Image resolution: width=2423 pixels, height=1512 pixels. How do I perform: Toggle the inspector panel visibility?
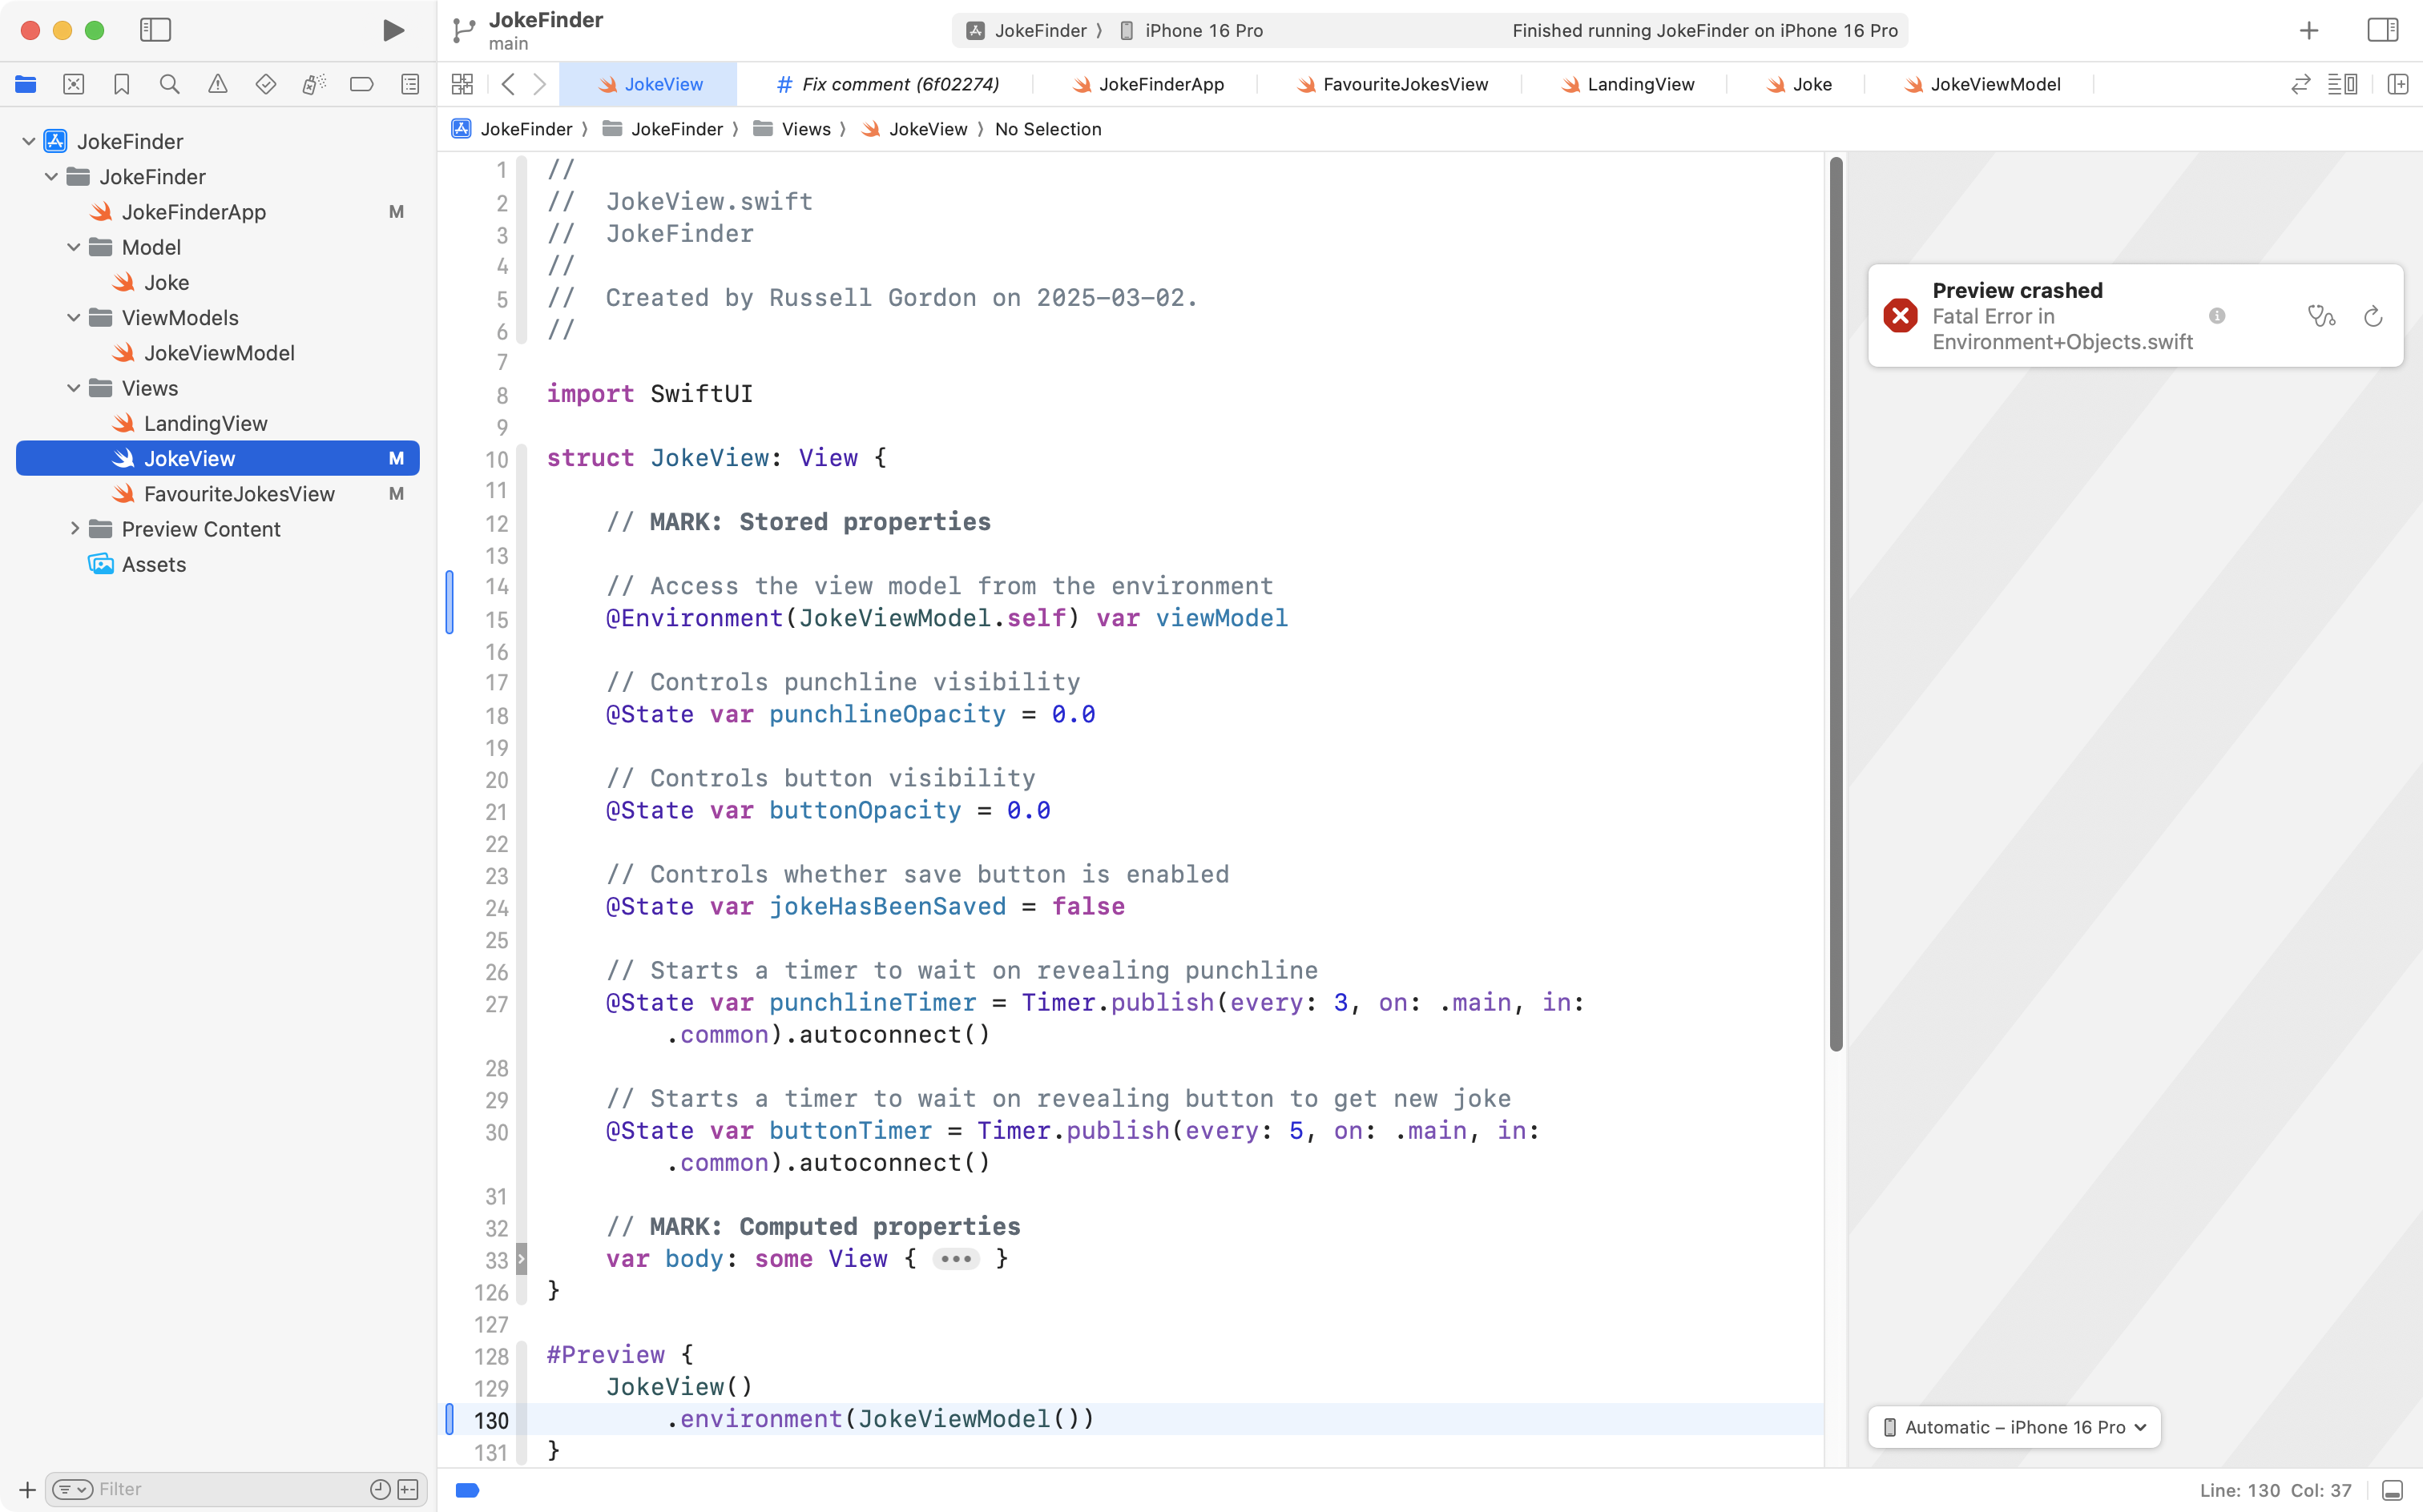(2383, 30)
